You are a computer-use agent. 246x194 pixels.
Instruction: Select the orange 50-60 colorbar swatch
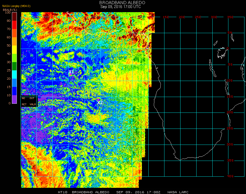click(15, 41)
